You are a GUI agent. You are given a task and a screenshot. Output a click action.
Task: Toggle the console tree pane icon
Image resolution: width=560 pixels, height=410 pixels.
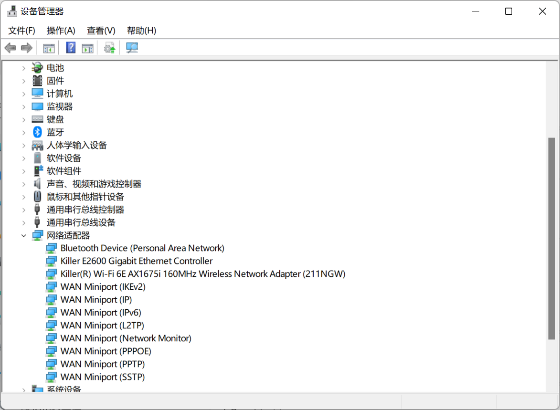pyautogui.click(x=49, y=48)
